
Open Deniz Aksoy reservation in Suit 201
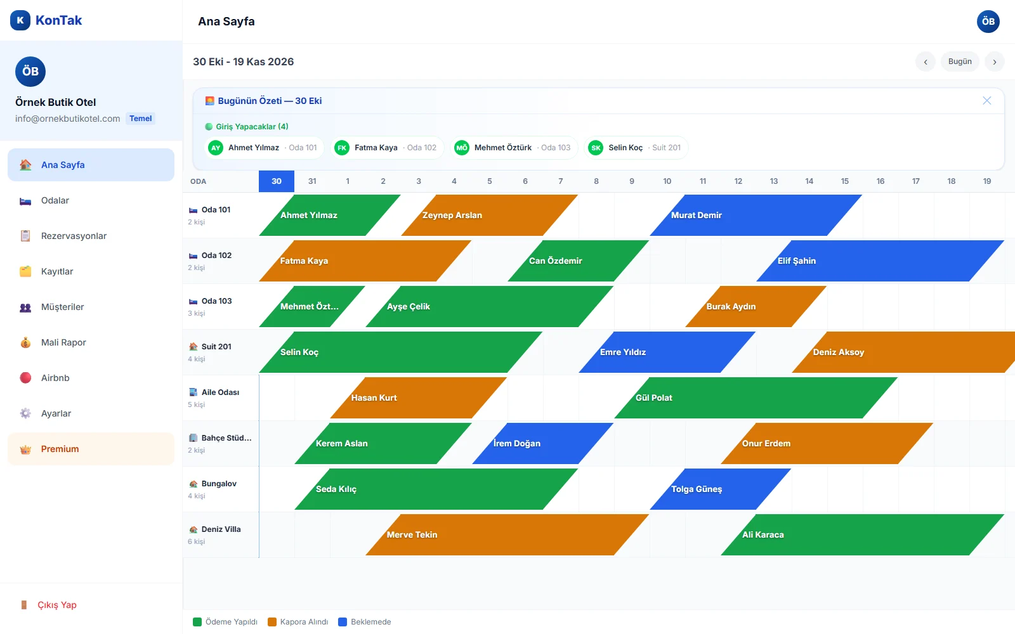tap(904, 352)
